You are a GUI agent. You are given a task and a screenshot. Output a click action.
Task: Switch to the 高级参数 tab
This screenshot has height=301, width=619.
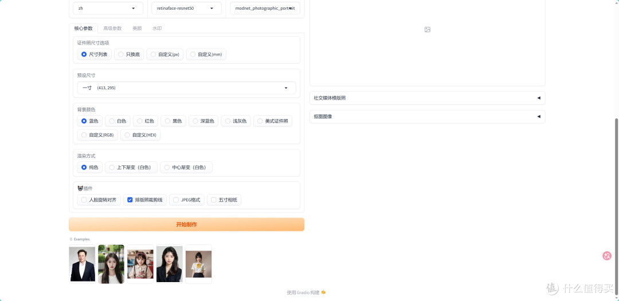coord(112,29)
